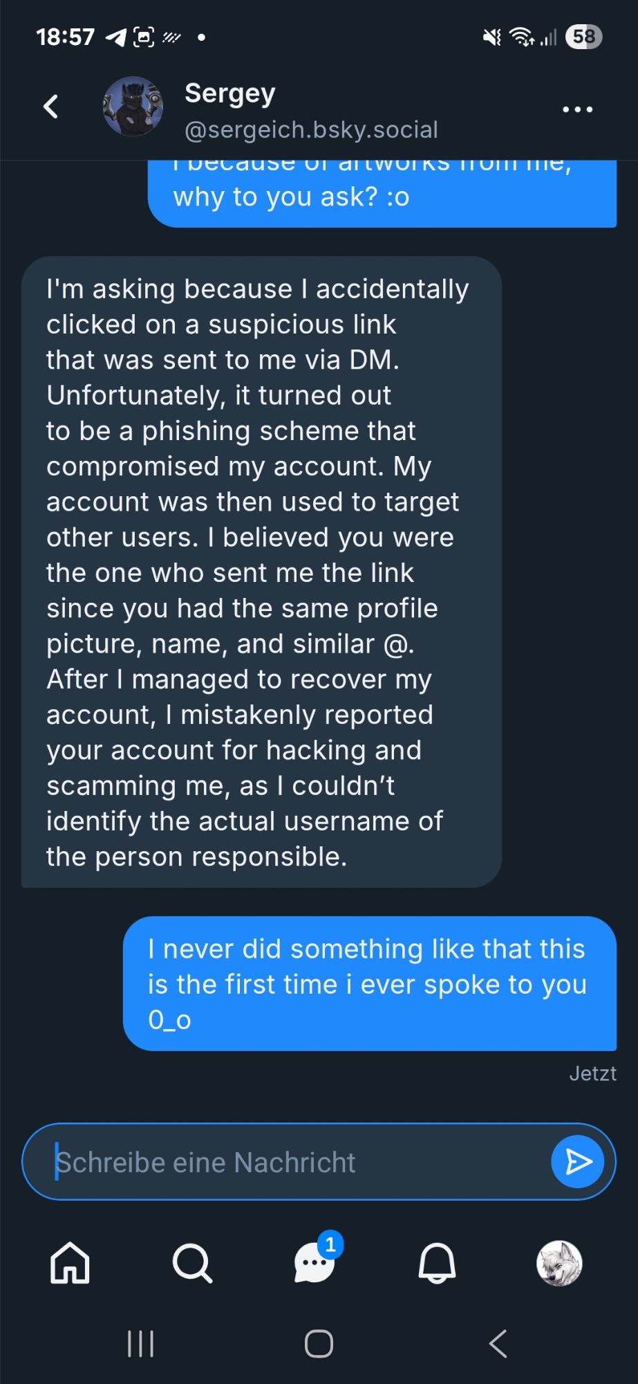Open Sergey's profile avatar
Image resolution: width=638 pixels, height=1384 pixels.
coord(133,107)
